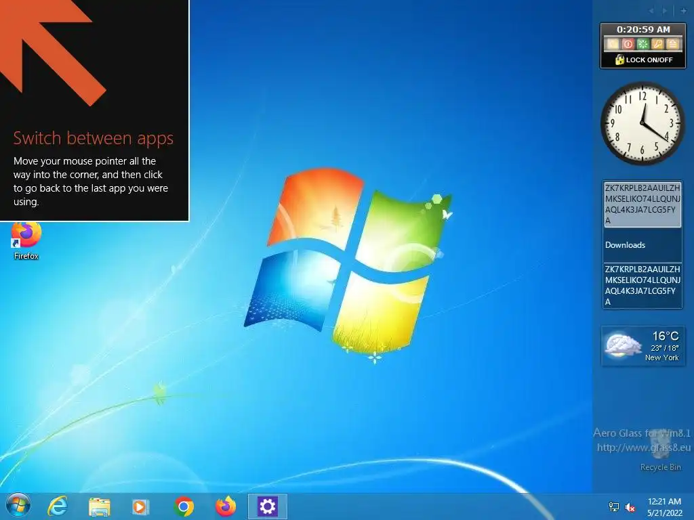Click the padlock icon beside LOCK ON/OFF
Image resolution: width=694 pixels, height=520 pixels.
tap(619, 60)
